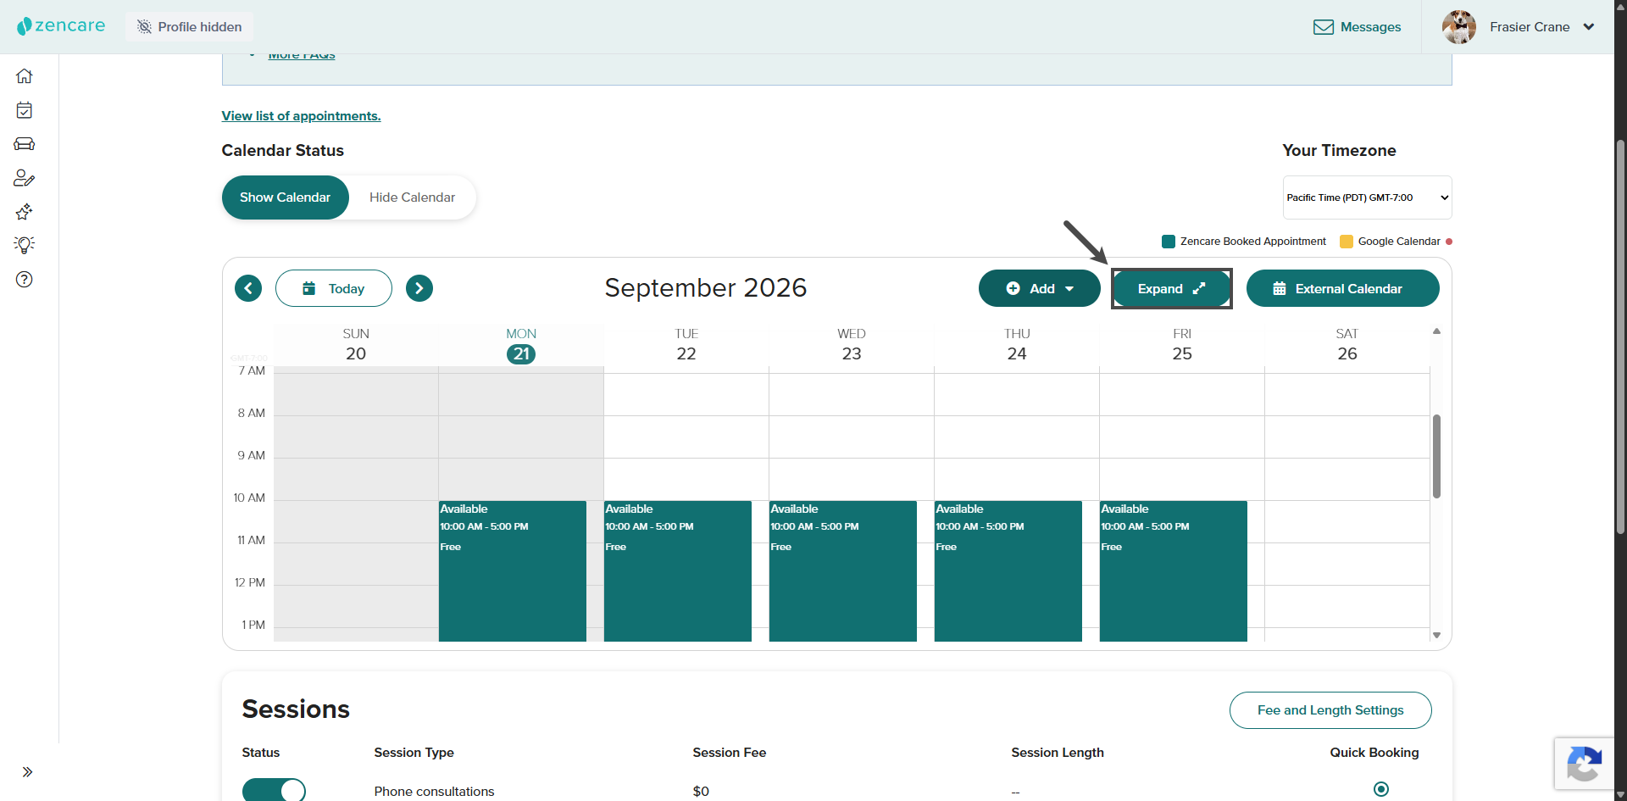
Task: Select Hide Calendar option
Action: coord(412,197)
